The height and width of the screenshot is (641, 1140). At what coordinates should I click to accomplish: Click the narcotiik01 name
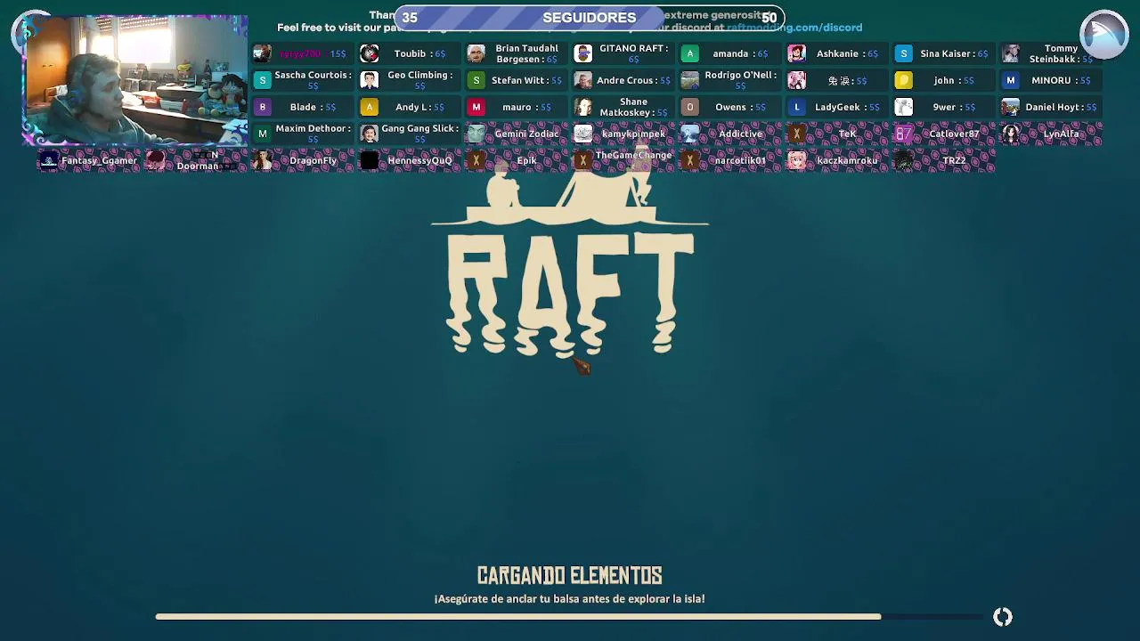click(740, 160)
